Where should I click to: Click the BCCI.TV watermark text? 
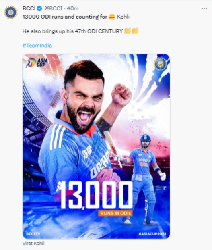click(33, 234)
